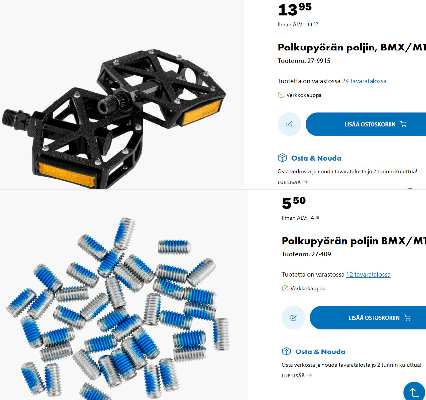Click the Osta & Nouda box icon for pins
The height and width of the screenshot is (400, 426).
[x=287, y=351]
